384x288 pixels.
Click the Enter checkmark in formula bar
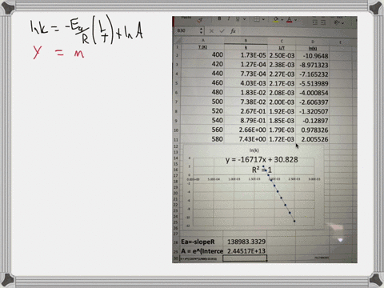(x=222, y=31)
